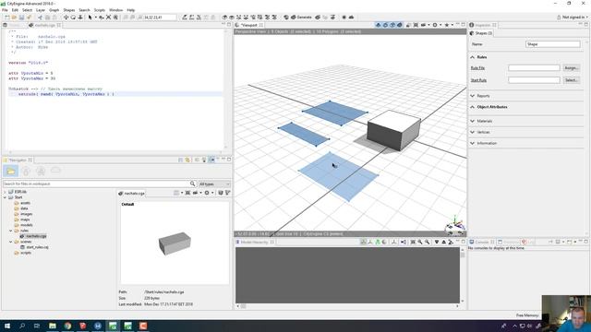The height and width of the screenshot is (332, 591).
Task: Open the Scripts menu
Action: click(100, 10)
